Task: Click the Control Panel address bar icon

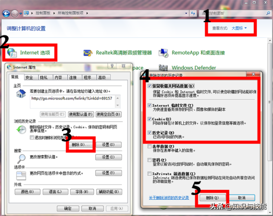Action: pos(27,13)
